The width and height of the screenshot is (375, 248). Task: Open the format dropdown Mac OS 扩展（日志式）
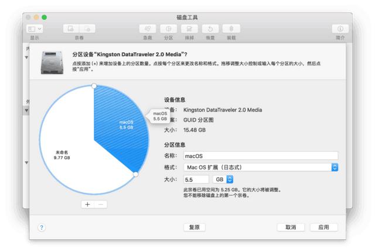coord(261,167)
